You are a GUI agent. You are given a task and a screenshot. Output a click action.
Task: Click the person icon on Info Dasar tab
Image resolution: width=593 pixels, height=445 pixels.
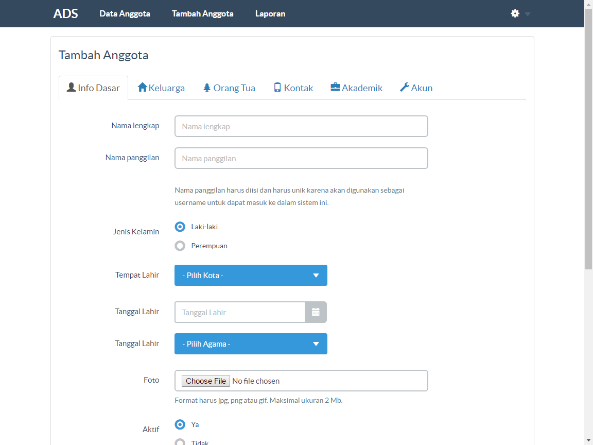(x=72, y=88)
